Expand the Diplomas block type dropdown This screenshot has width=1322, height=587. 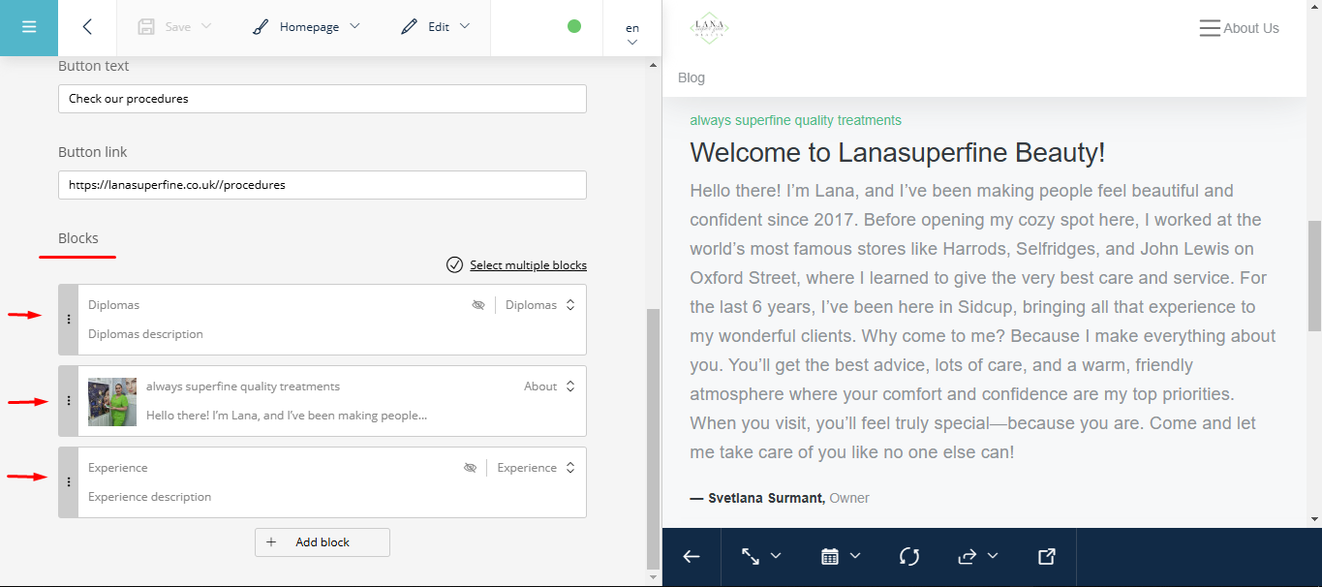coord(570,305)
